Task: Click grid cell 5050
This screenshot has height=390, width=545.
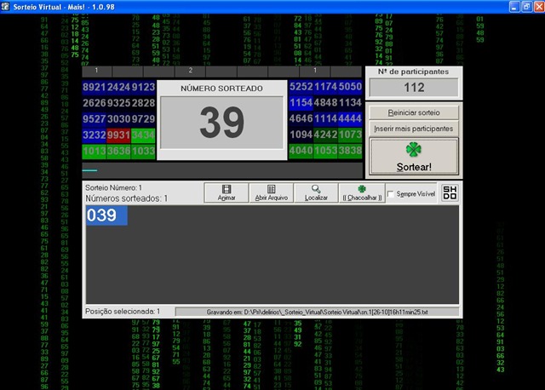Action: tap(350, 87)
